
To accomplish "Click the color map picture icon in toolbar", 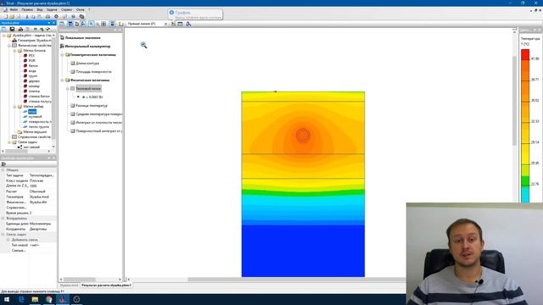I will [112, 24].
